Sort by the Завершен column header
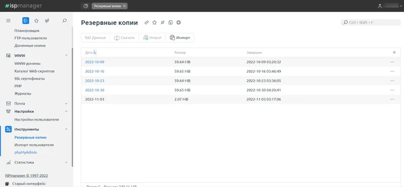This screenshot has height=187, width=404. coord(254,53)
